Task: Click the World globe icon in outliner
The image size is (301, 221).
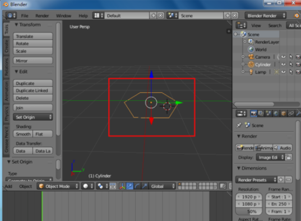Action: pos(251,49)
